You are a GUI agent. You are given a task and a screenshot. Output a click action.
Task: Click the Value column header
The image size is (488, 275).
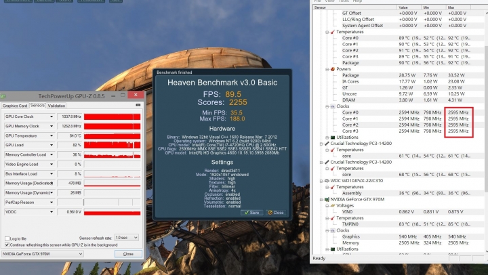[409, 7]
